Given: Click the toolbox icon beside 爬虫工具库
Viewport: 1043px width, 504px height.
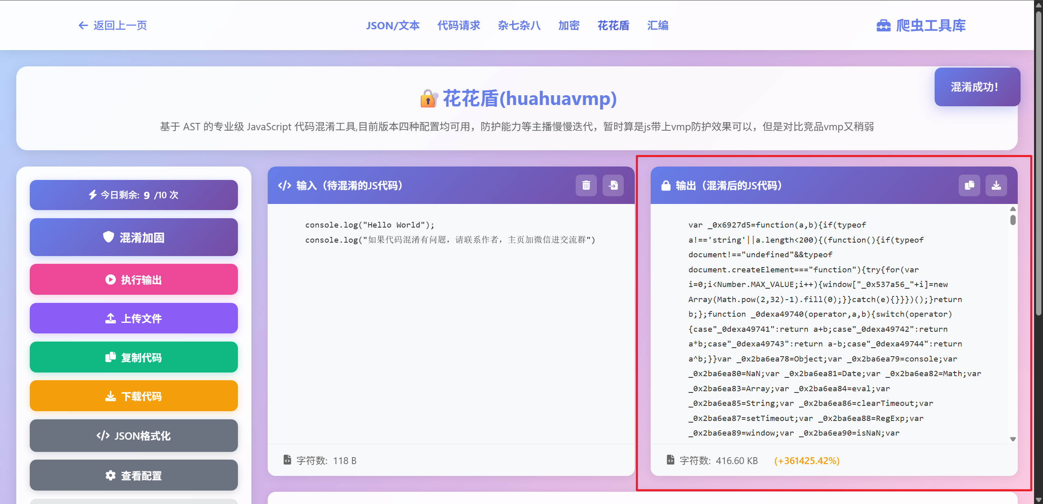Looking at the screenshot, I should click(883, 26).
